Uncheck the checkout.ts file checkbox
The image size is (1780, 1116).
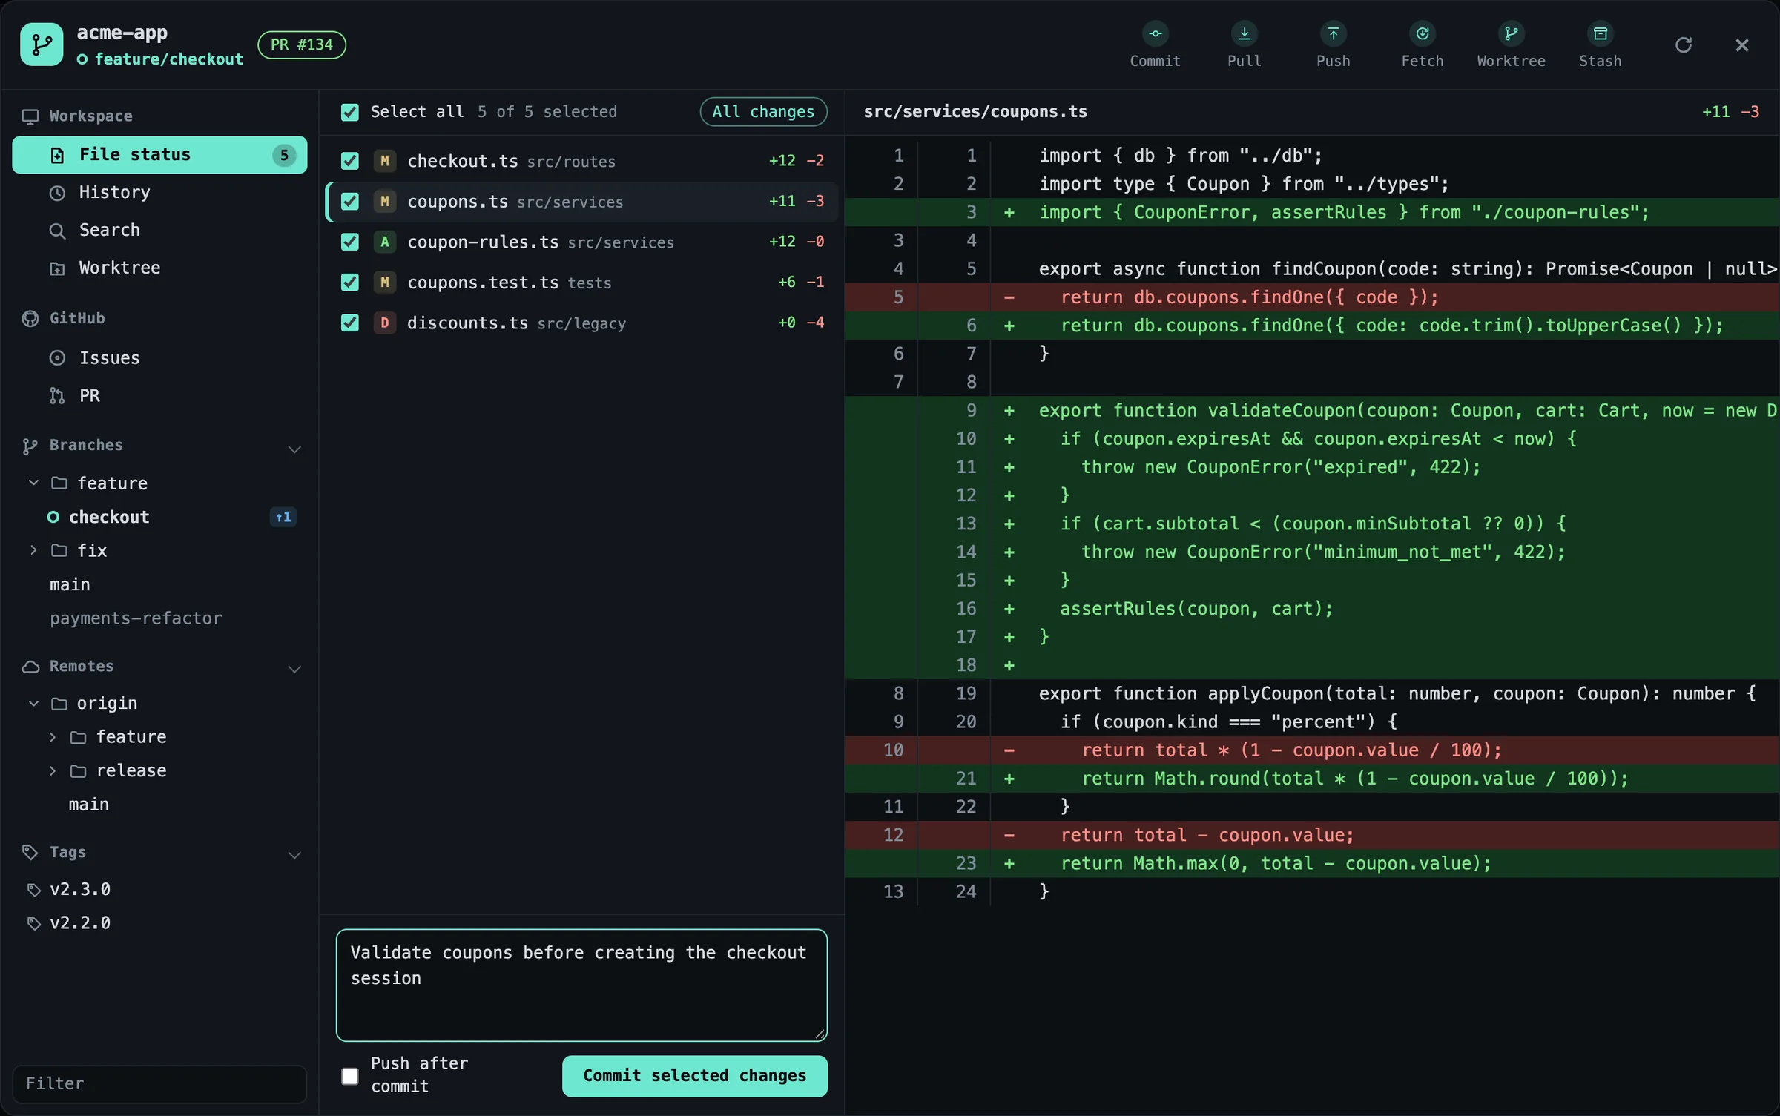pos(349,161)
